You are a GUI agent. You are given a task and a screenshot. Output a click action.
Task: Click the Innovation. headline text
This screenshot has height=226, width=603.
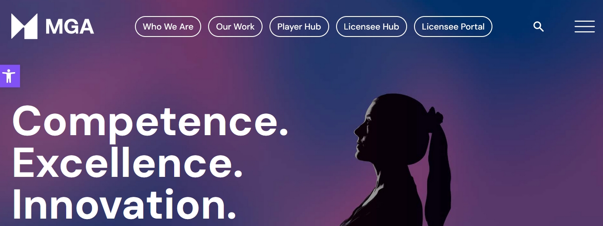click(125, 203)
